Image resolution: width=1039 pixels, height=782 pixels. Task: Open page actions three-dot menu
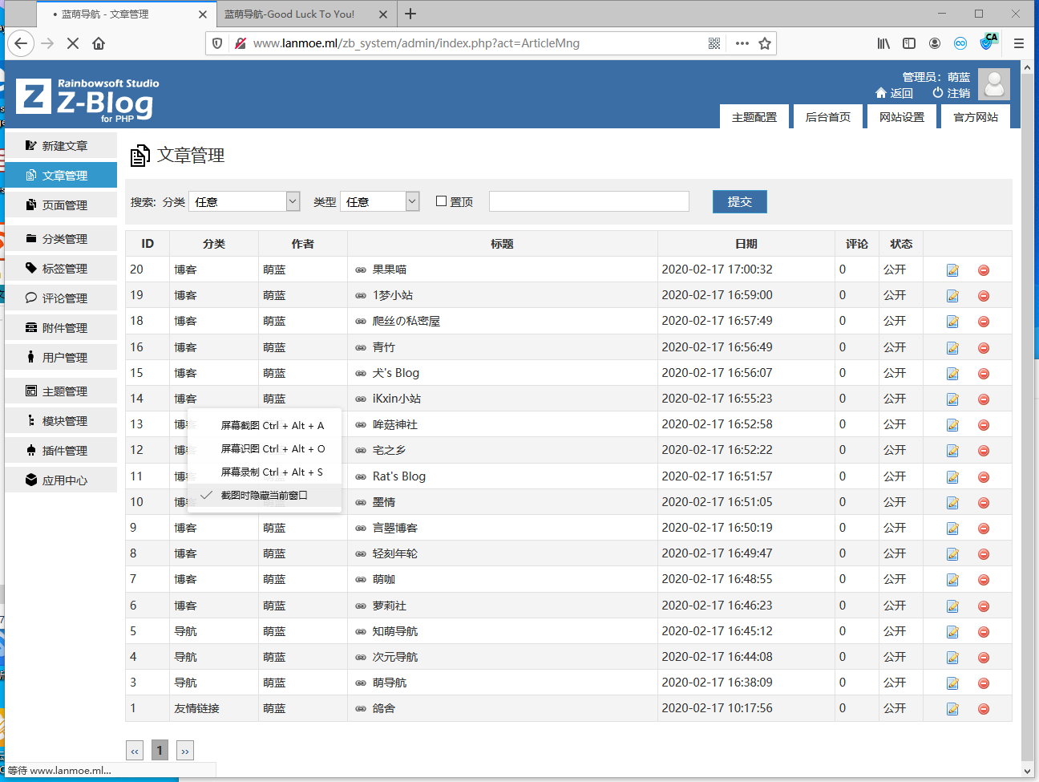click(x=742, y=43)
